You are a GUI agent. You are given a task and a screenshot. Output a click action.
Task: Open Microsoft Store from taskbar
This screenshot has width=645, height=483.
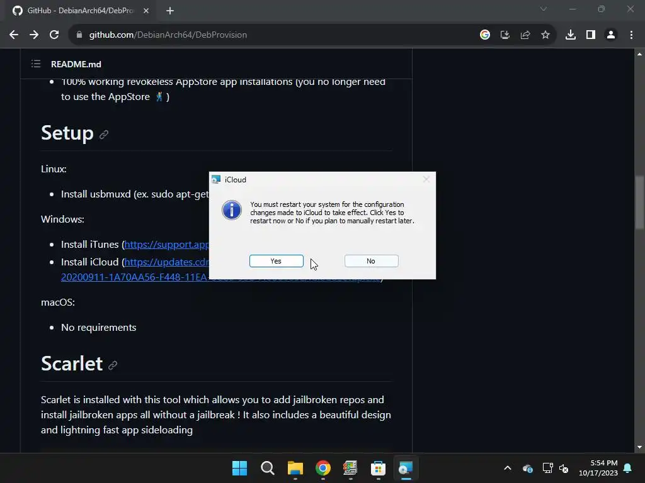(378, 468)
